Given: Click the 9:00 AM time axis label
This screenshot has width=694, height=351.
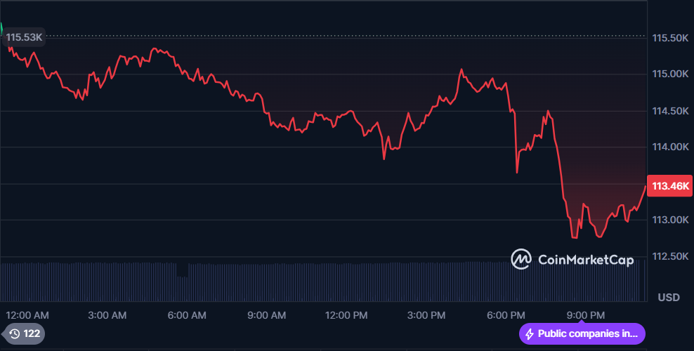Looking at the screenshot, I should 266,315.
